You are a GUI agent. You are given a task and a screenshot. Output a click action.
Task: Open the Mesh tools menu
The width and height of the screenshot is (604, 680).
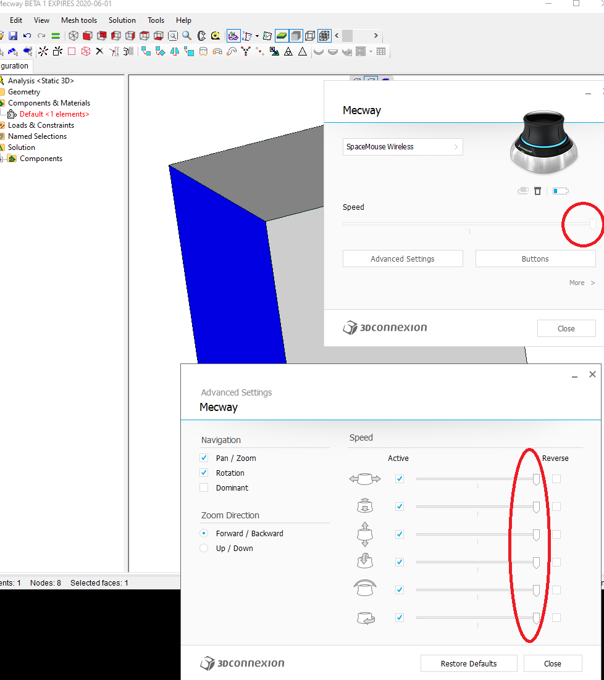coord(79,20)
